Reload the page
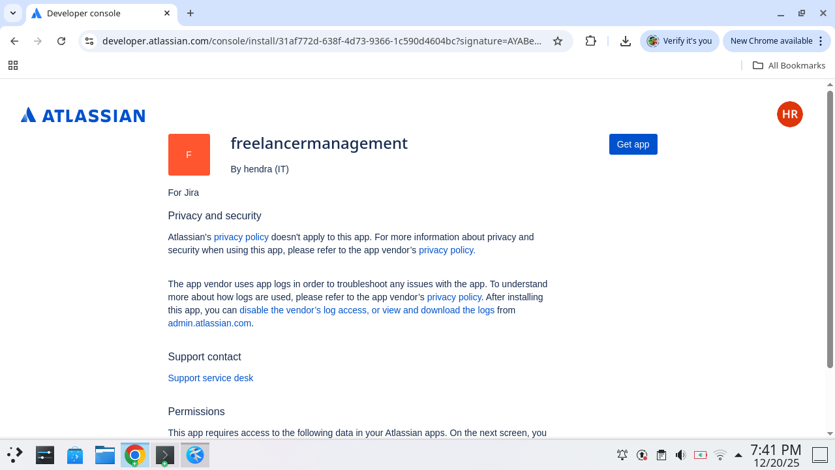Image resolution: width=835 pixels, height=470 pixels. (x=61, y=41)
